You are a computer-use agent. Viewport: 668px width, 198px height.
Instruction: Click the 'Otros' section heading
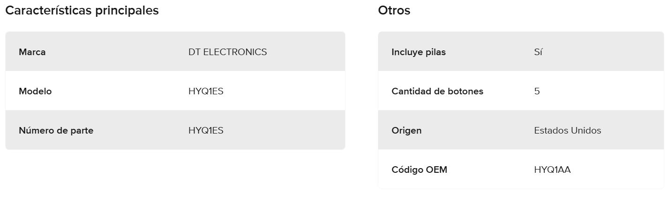394,11
